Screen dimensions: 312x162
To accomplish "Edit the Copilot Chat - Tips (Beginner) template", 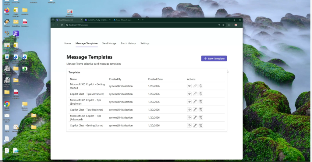I will tap(195, 110).
